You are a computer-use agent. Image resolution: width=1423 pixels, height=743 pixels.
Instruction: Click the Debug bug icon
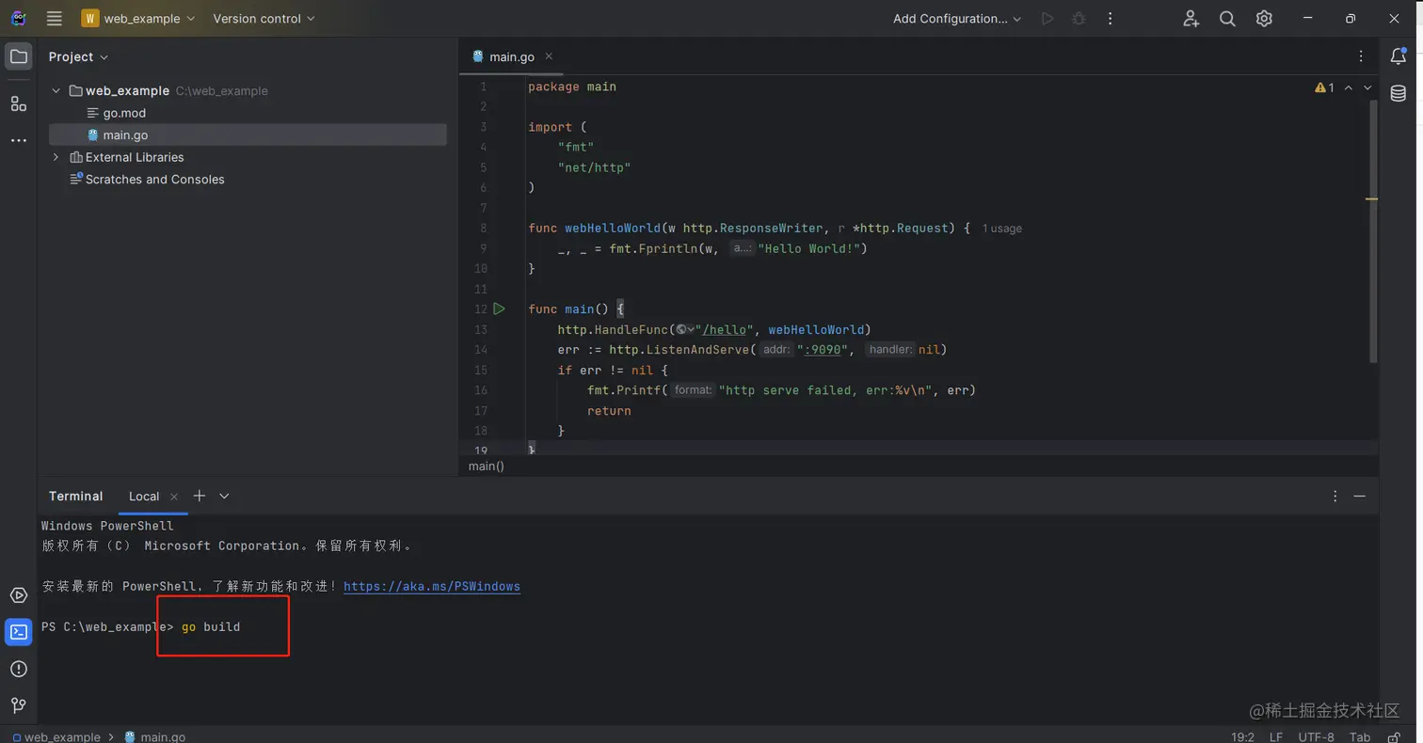point(1079,19)
